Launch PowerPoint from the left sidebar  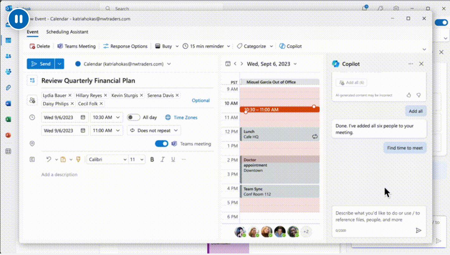tap(8, 135)
